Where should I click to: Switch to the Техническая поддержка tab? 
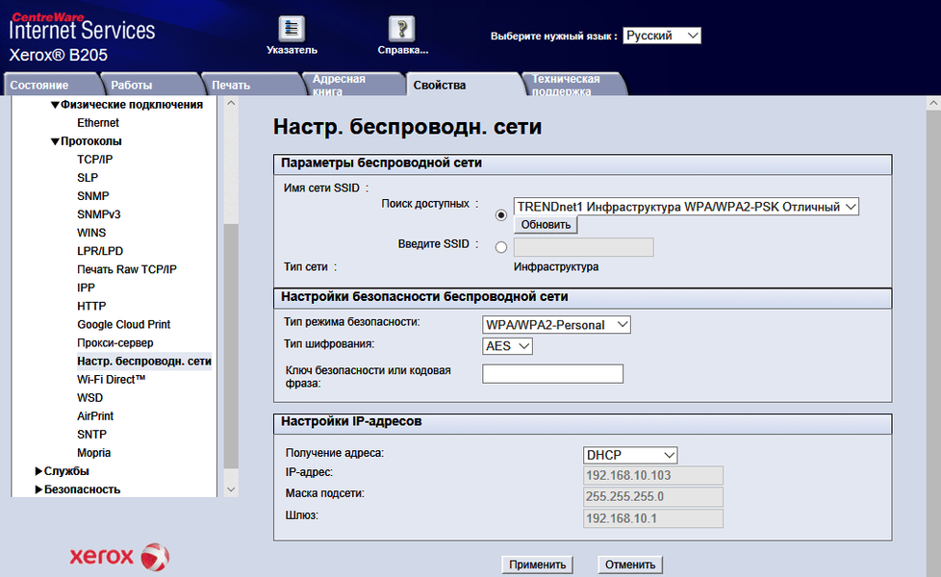pyautogui.click(x=573, y=85)
